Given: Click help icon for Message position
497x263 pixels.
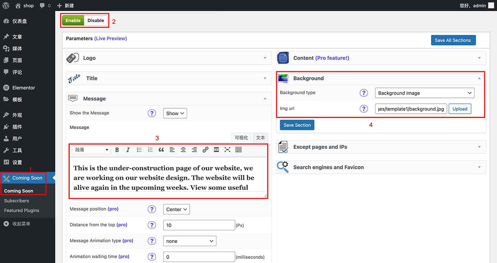Looking at the screenshot, I should (152, 209).
